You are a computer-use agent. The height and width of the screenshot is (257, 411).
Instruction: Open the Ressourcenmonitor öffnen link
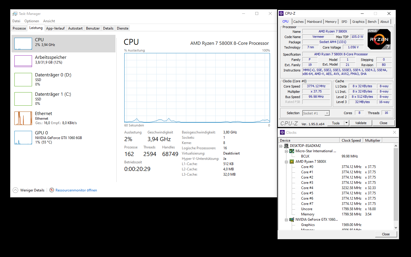(76, 190)
